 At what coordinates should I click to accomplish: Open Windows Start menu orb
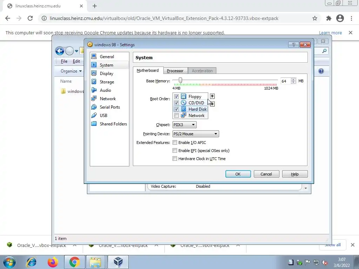(x=9, y=262)
